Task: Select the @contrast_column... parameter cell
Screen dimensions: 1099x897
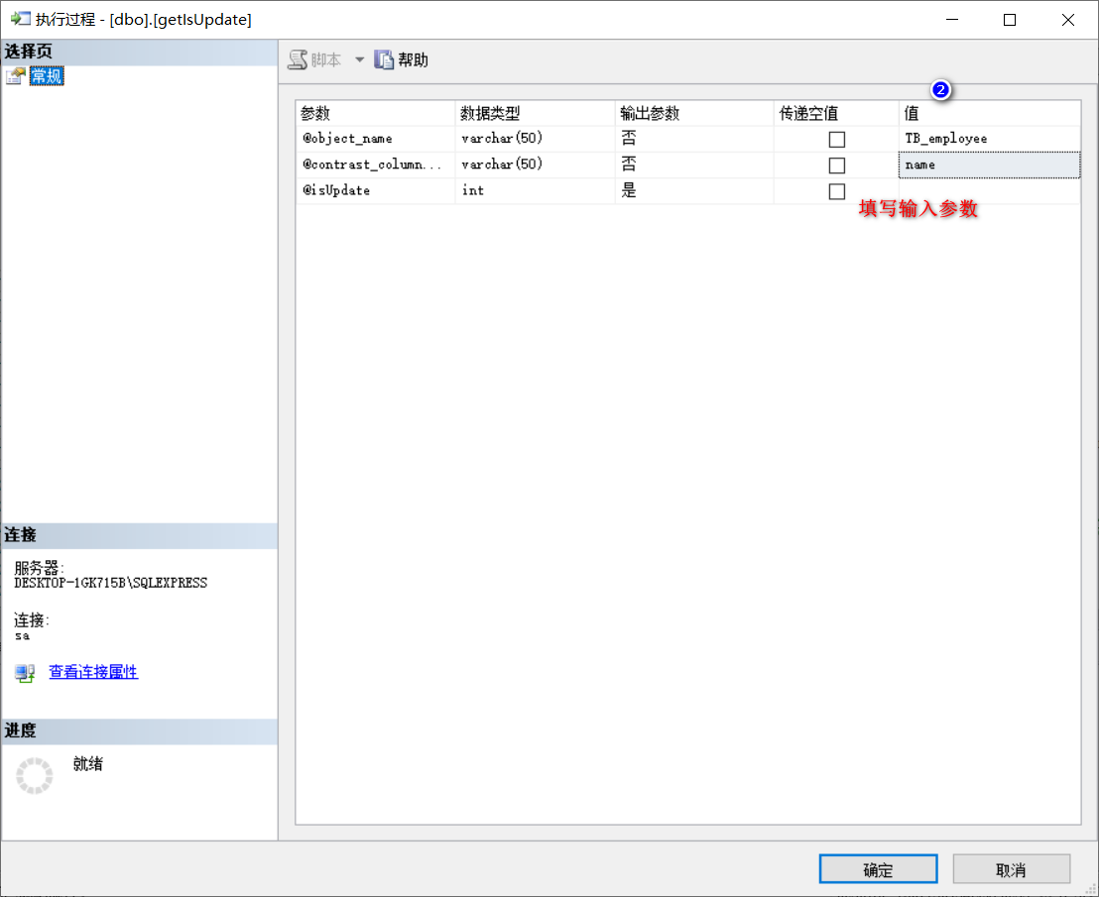Action: pyautogui.click(x=376, y=165)
